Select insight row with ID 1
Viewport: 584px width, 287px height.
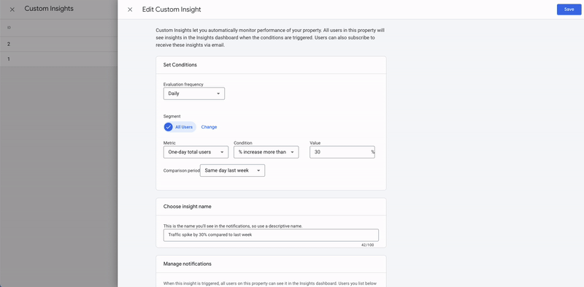[x=59, y=59]
